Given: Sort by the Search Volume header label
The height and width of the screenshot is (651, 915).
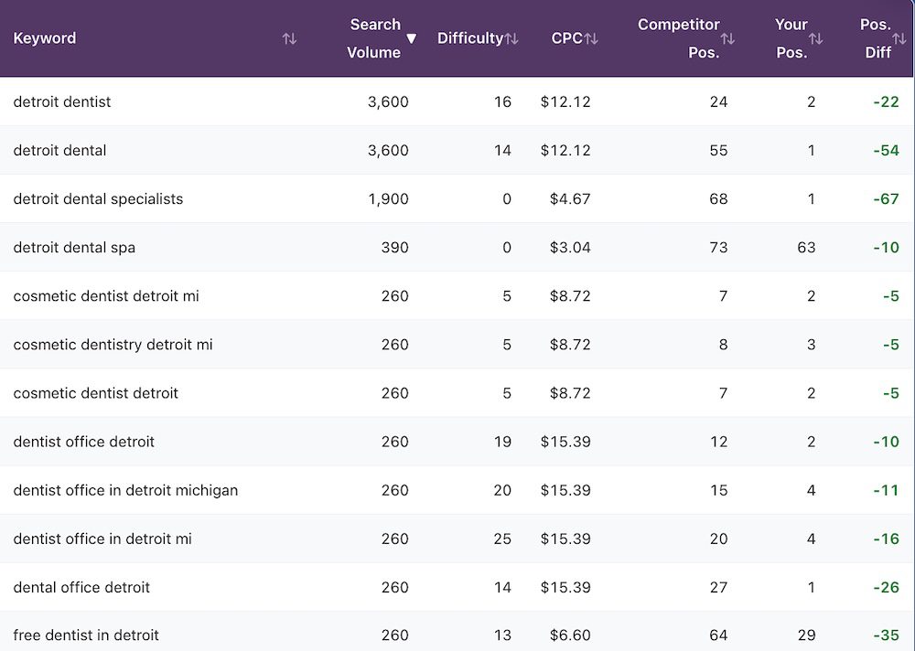Looking at the screenshot, I should tap(374, 38).
